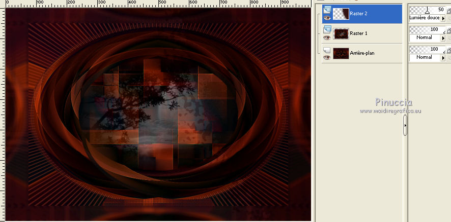Select the Raster 1 layer thumbnail
The width and height of the screenshot is (451, 222).
click(x=341, y=33)
